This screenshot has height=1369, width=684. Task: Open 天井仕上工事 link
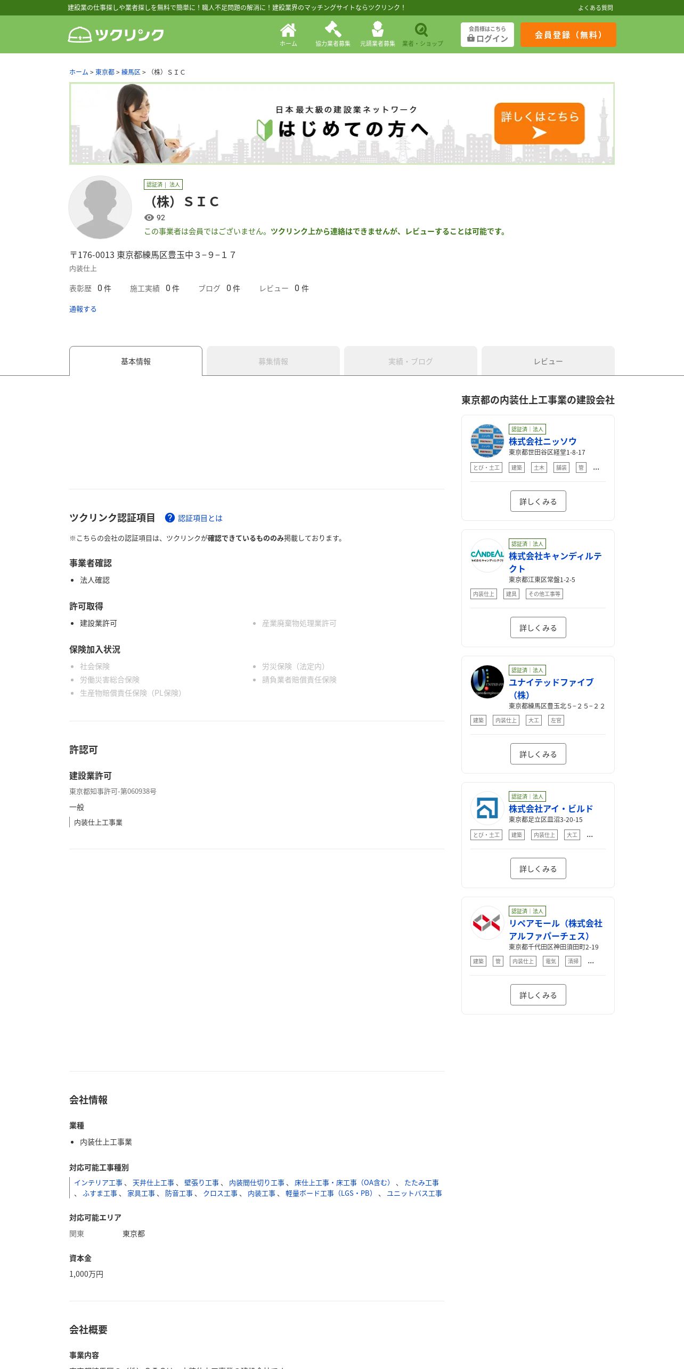pyautogui.click(x=153, y=1182)
